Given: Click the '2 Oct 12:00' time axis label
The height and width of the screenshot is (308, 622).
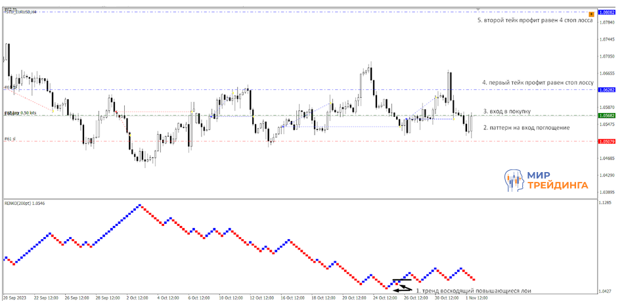Looking at the screenshot, I should coord(139,298).
